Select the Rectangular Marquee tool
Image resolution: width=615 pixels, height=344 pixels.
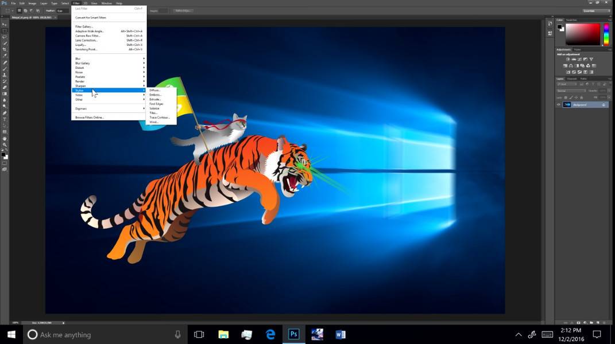coord(5,30)
